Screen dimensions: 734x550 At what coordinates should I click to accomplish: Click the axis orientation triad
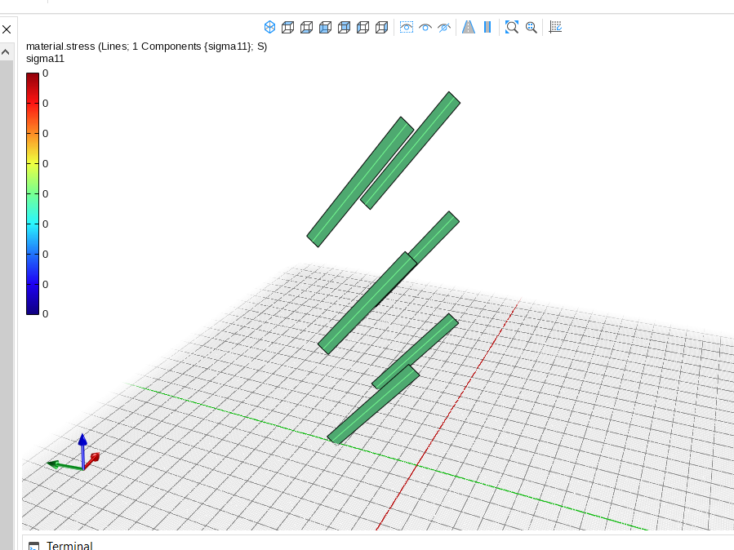point(74,453)
